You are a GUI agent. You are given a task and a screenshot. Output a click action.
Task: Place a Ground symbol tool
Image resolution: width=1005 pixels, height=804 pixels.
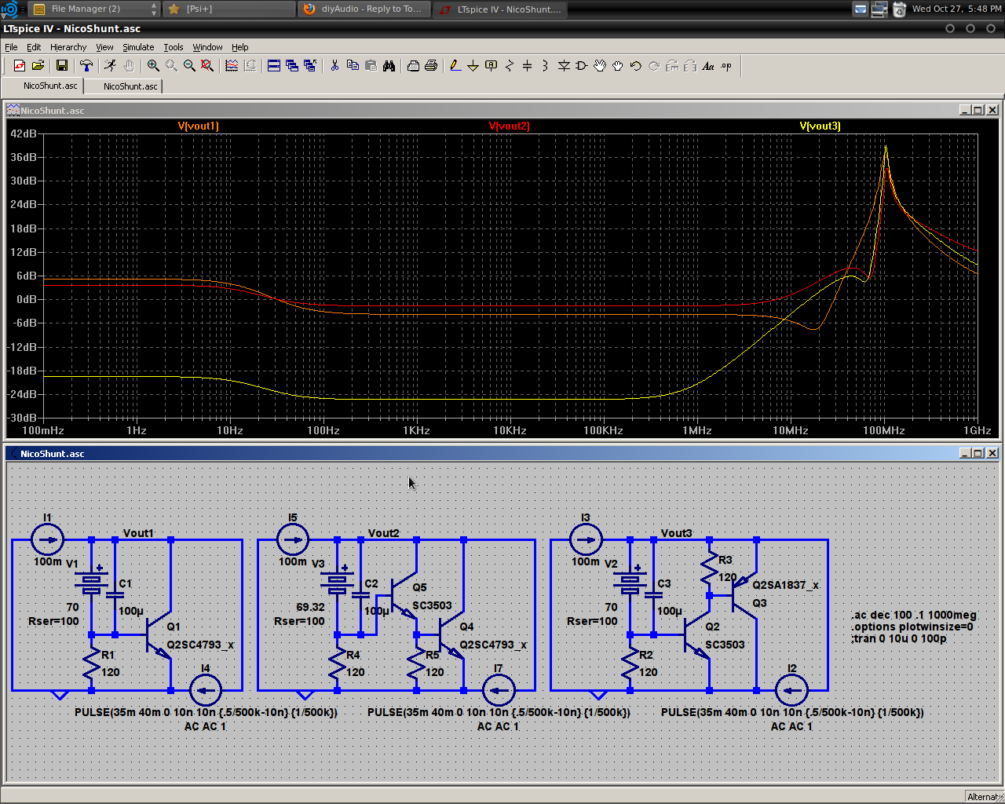[473, 66]
